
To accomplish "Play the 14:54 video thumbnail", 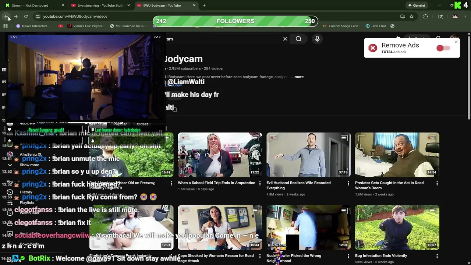I will point(397,155).
